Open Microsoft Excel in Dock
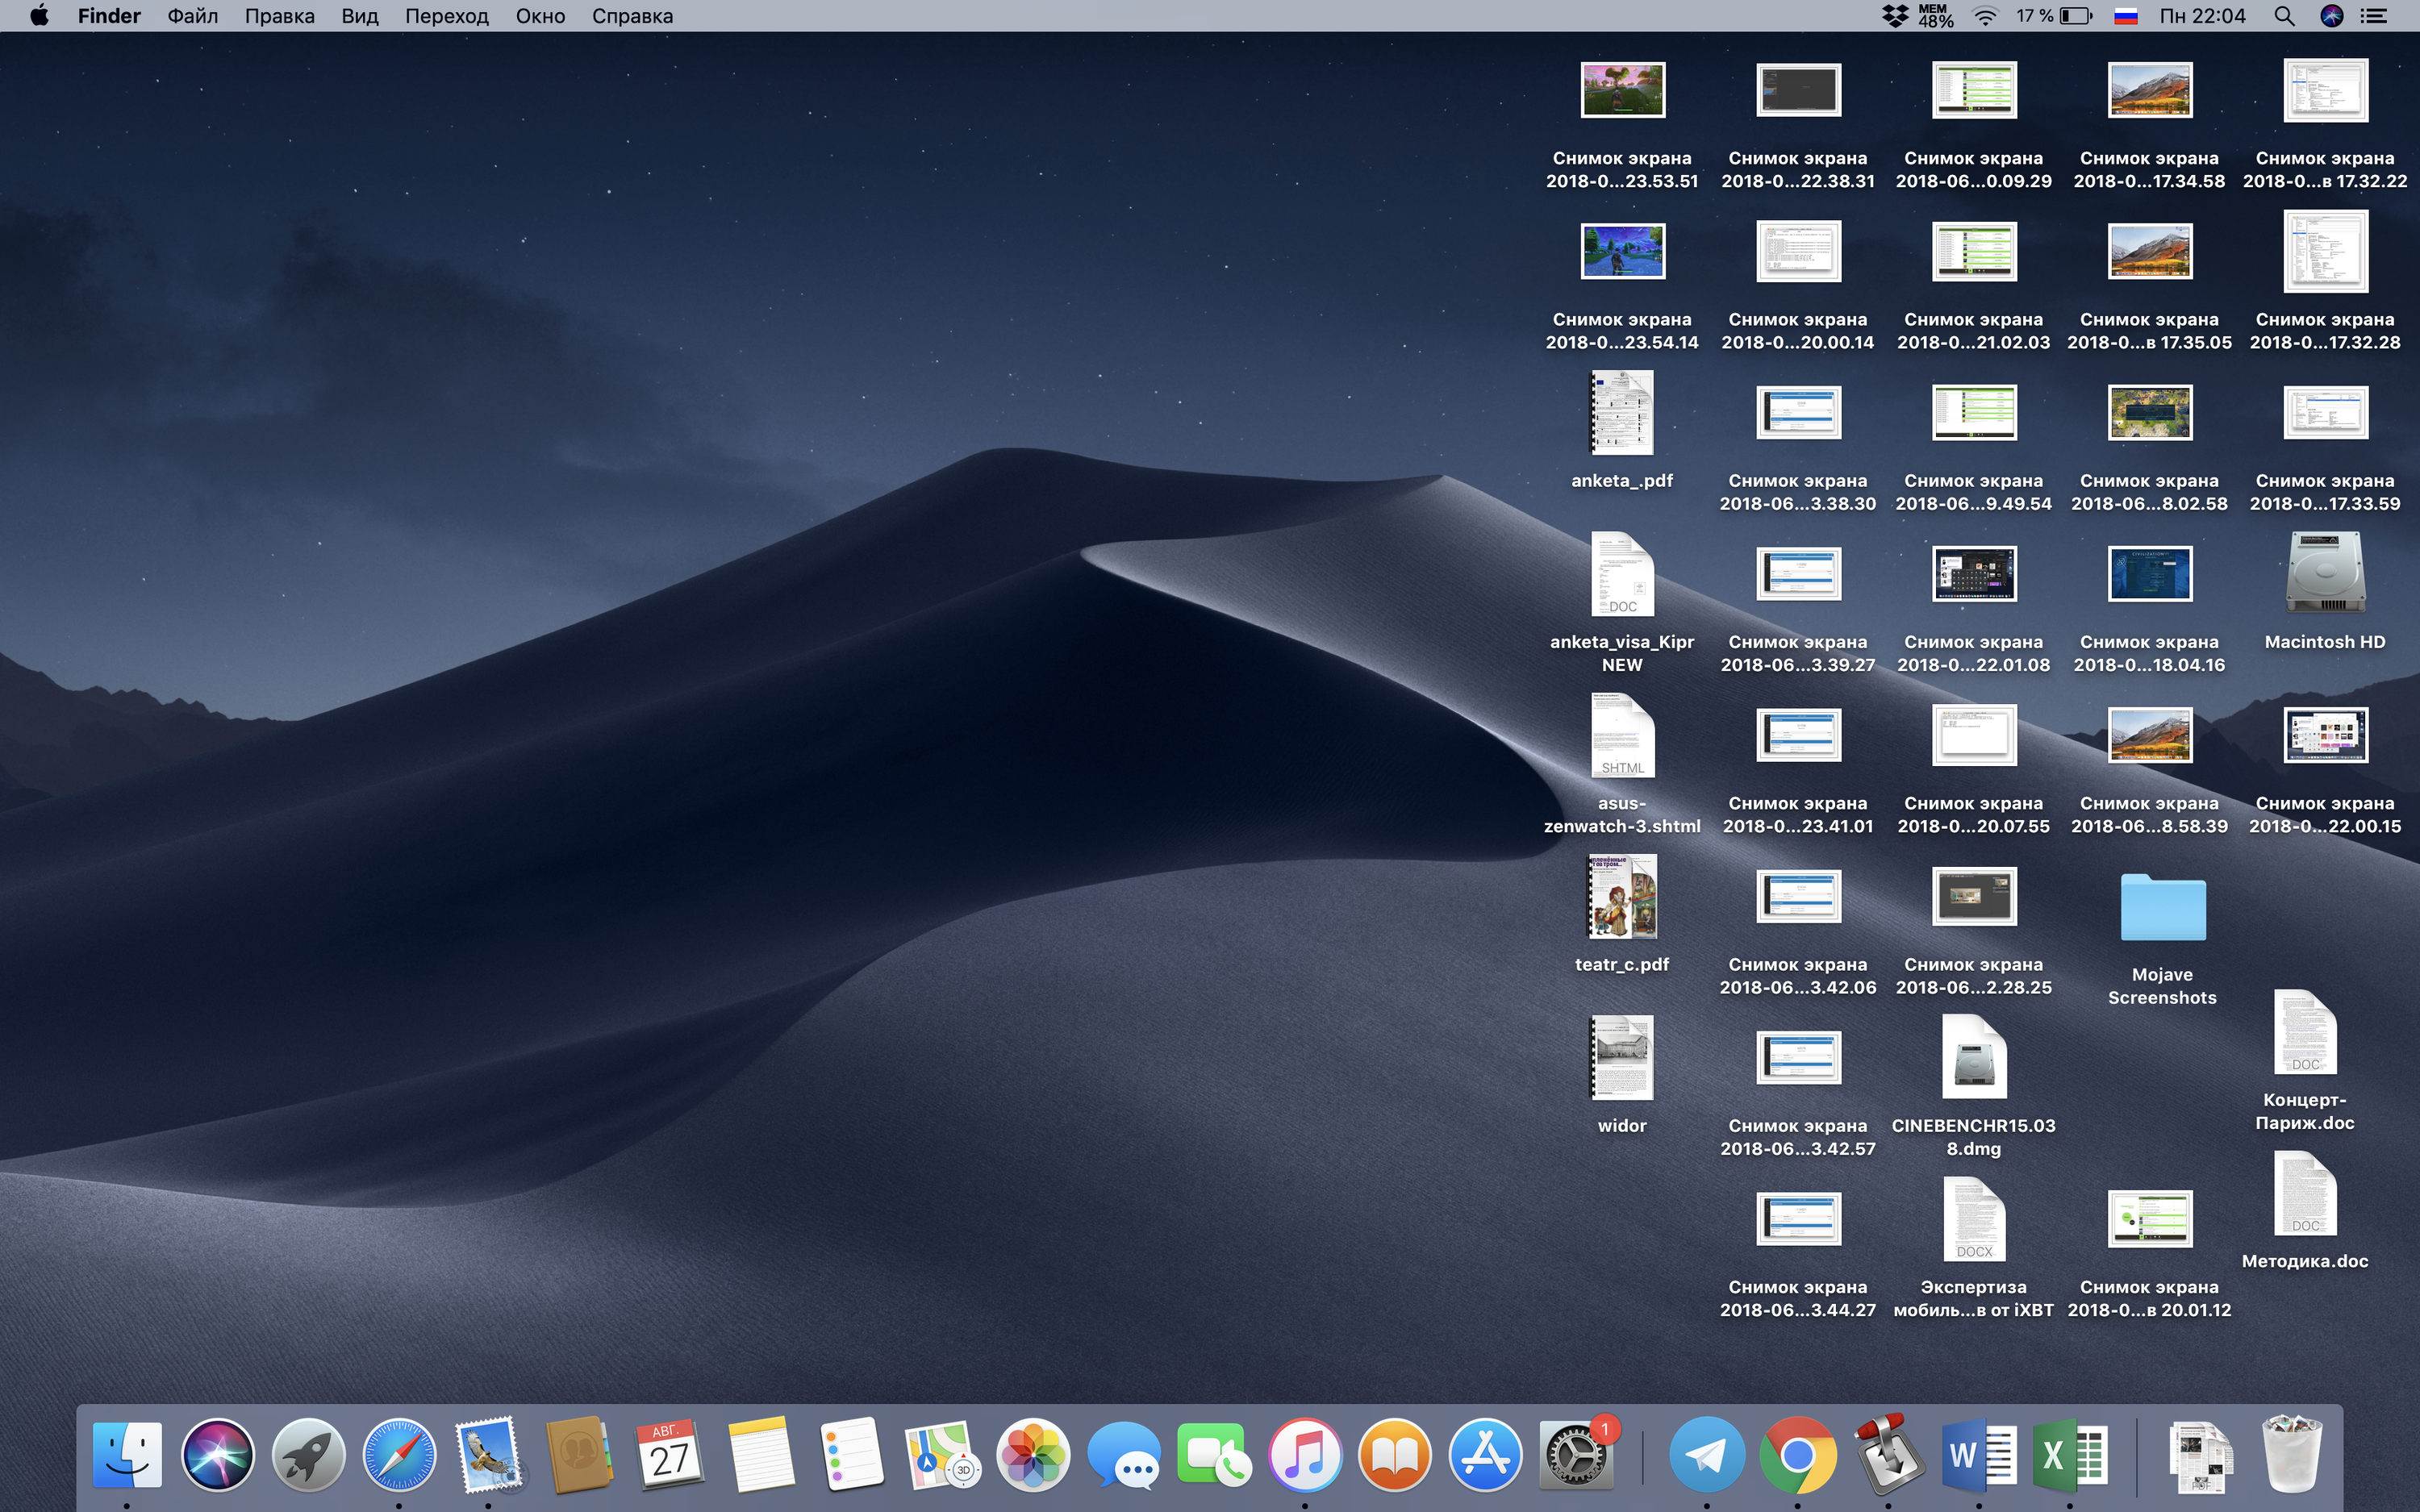This screenshot has width=2420, height=1512. pos(2069,1455)
